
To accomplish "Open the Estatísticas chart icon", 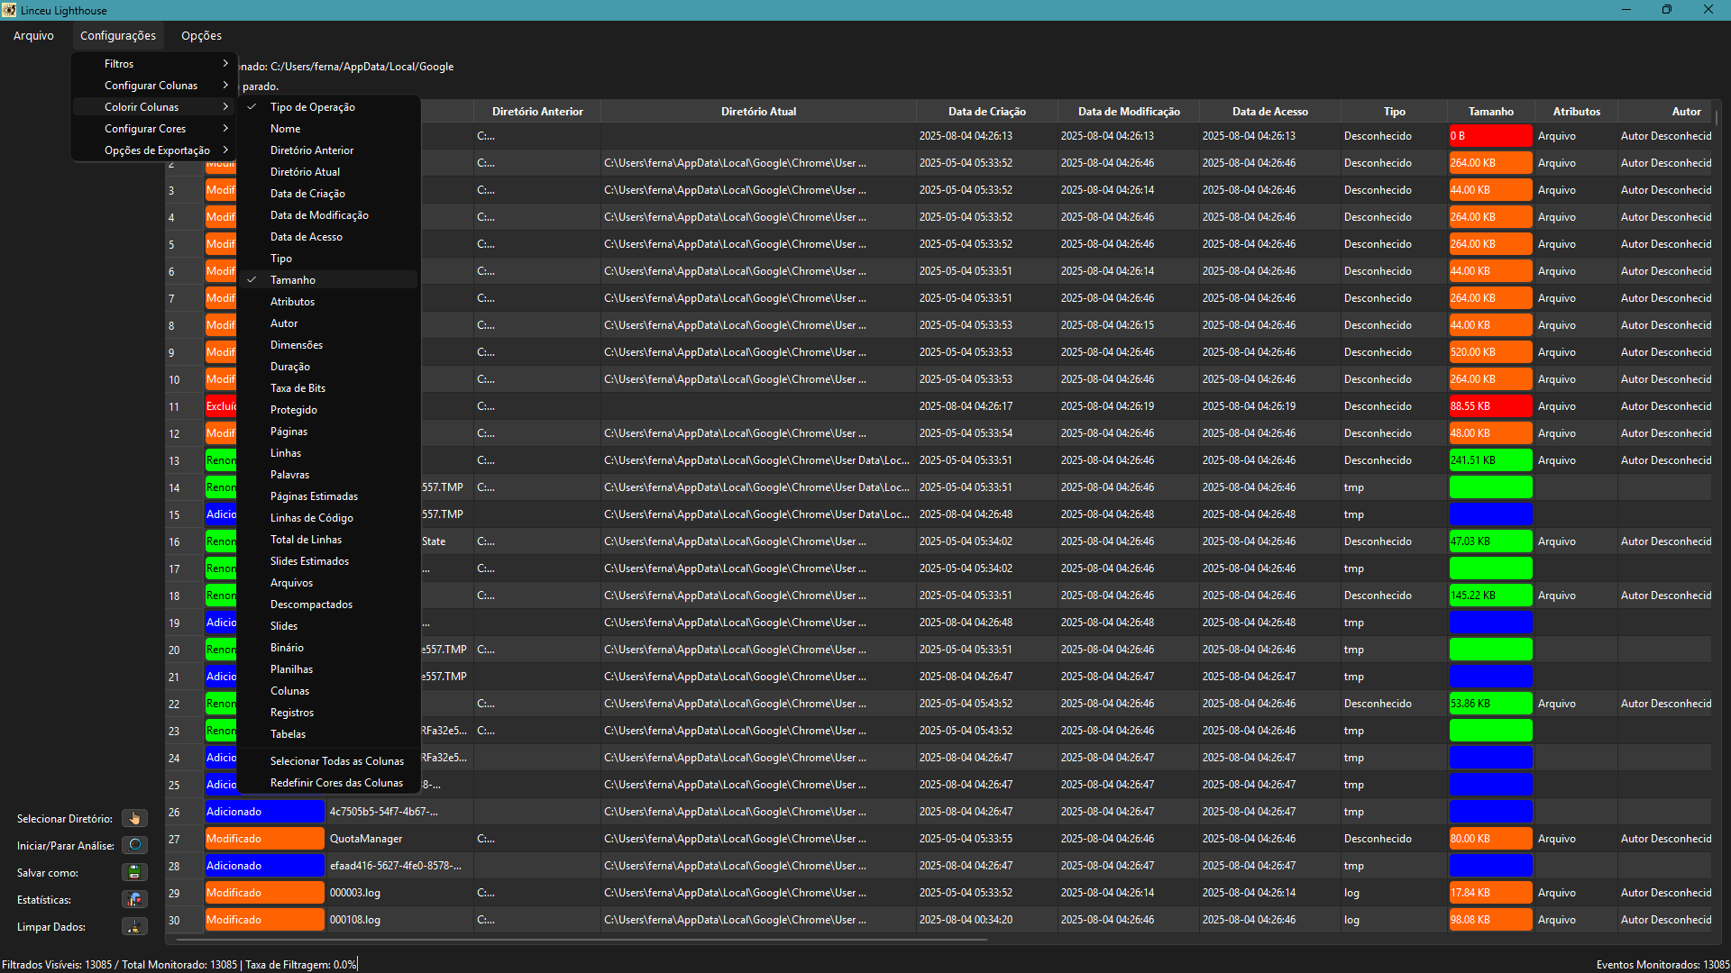I will [x=134, y=899].
